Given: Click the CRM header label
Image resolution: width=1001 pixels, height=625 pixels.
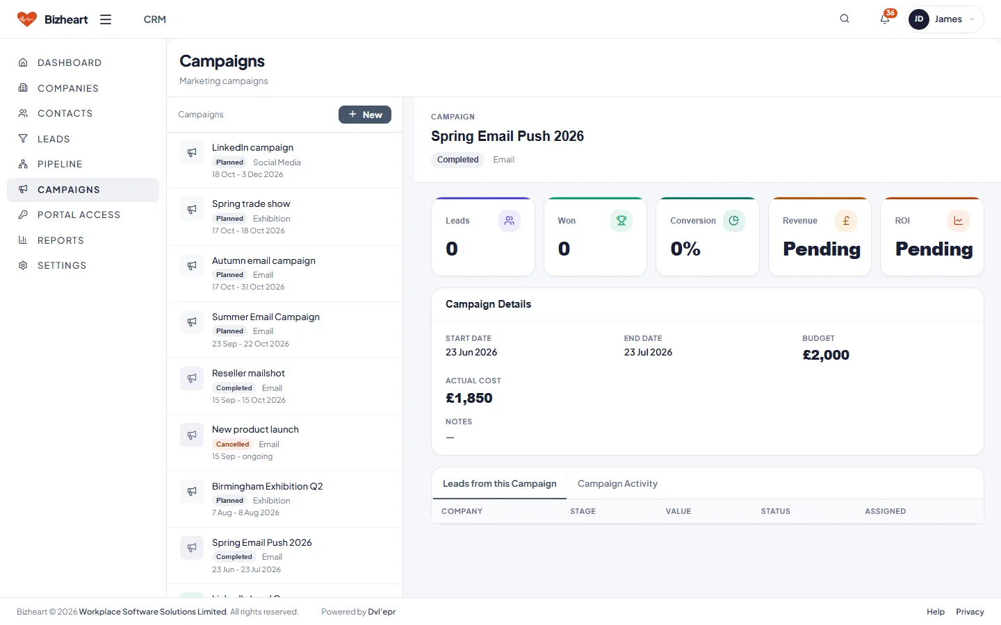Looking at the screenshot, I should coord(155,19).
